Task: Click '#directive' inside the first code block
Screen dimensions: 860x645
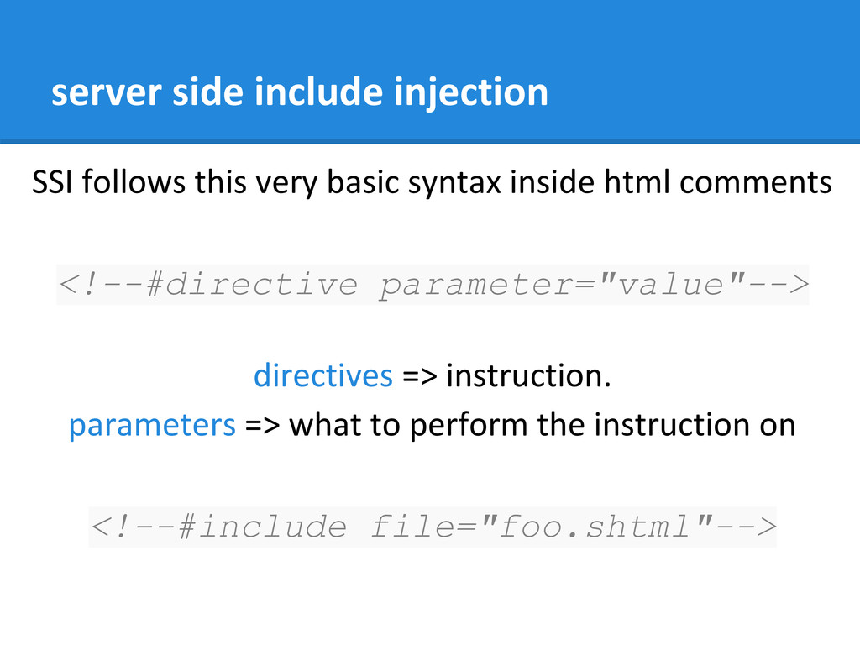Action: 252,285
